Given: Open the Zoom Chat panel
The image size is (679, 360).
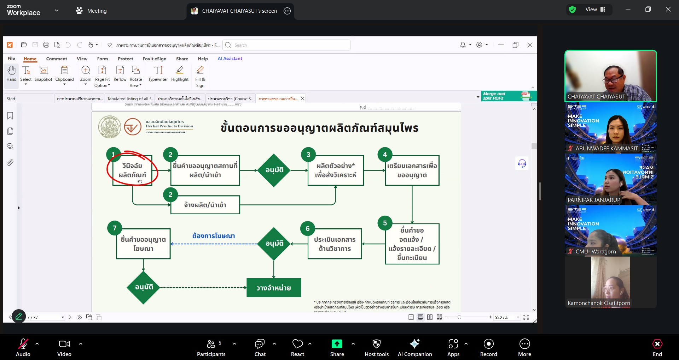Looking at the screenshot, I should (260, 347).
